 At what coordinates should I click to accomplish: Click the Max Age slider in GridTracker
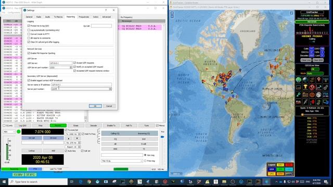312,115
